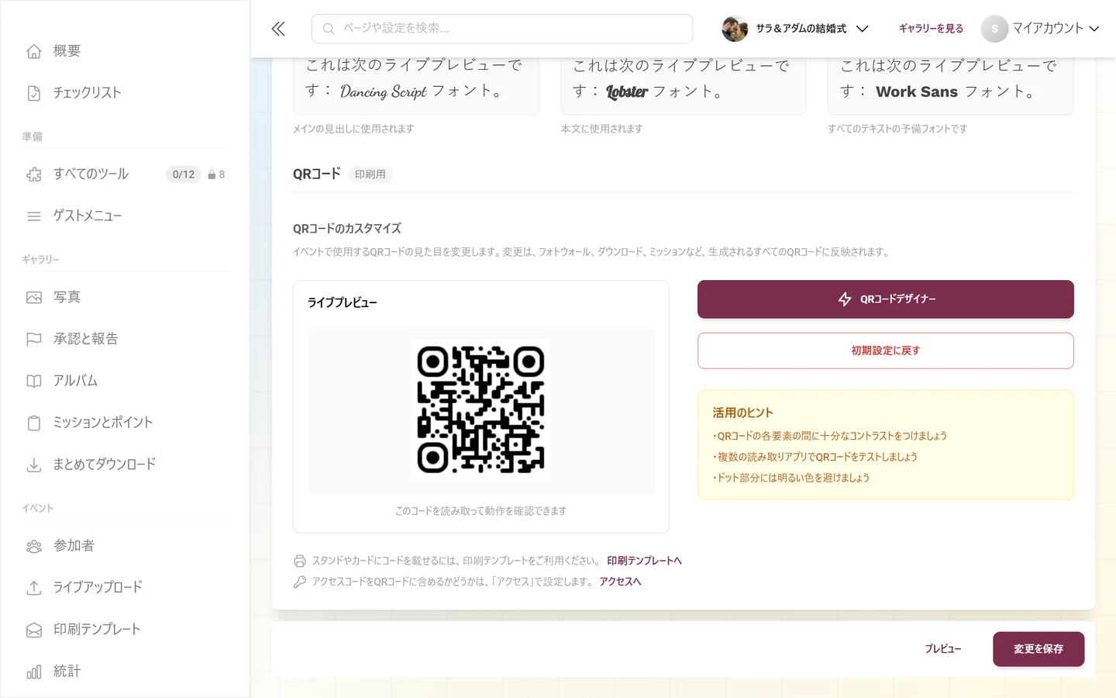Click the upload icon for ライブアップロード

click(x=34, y=588)
